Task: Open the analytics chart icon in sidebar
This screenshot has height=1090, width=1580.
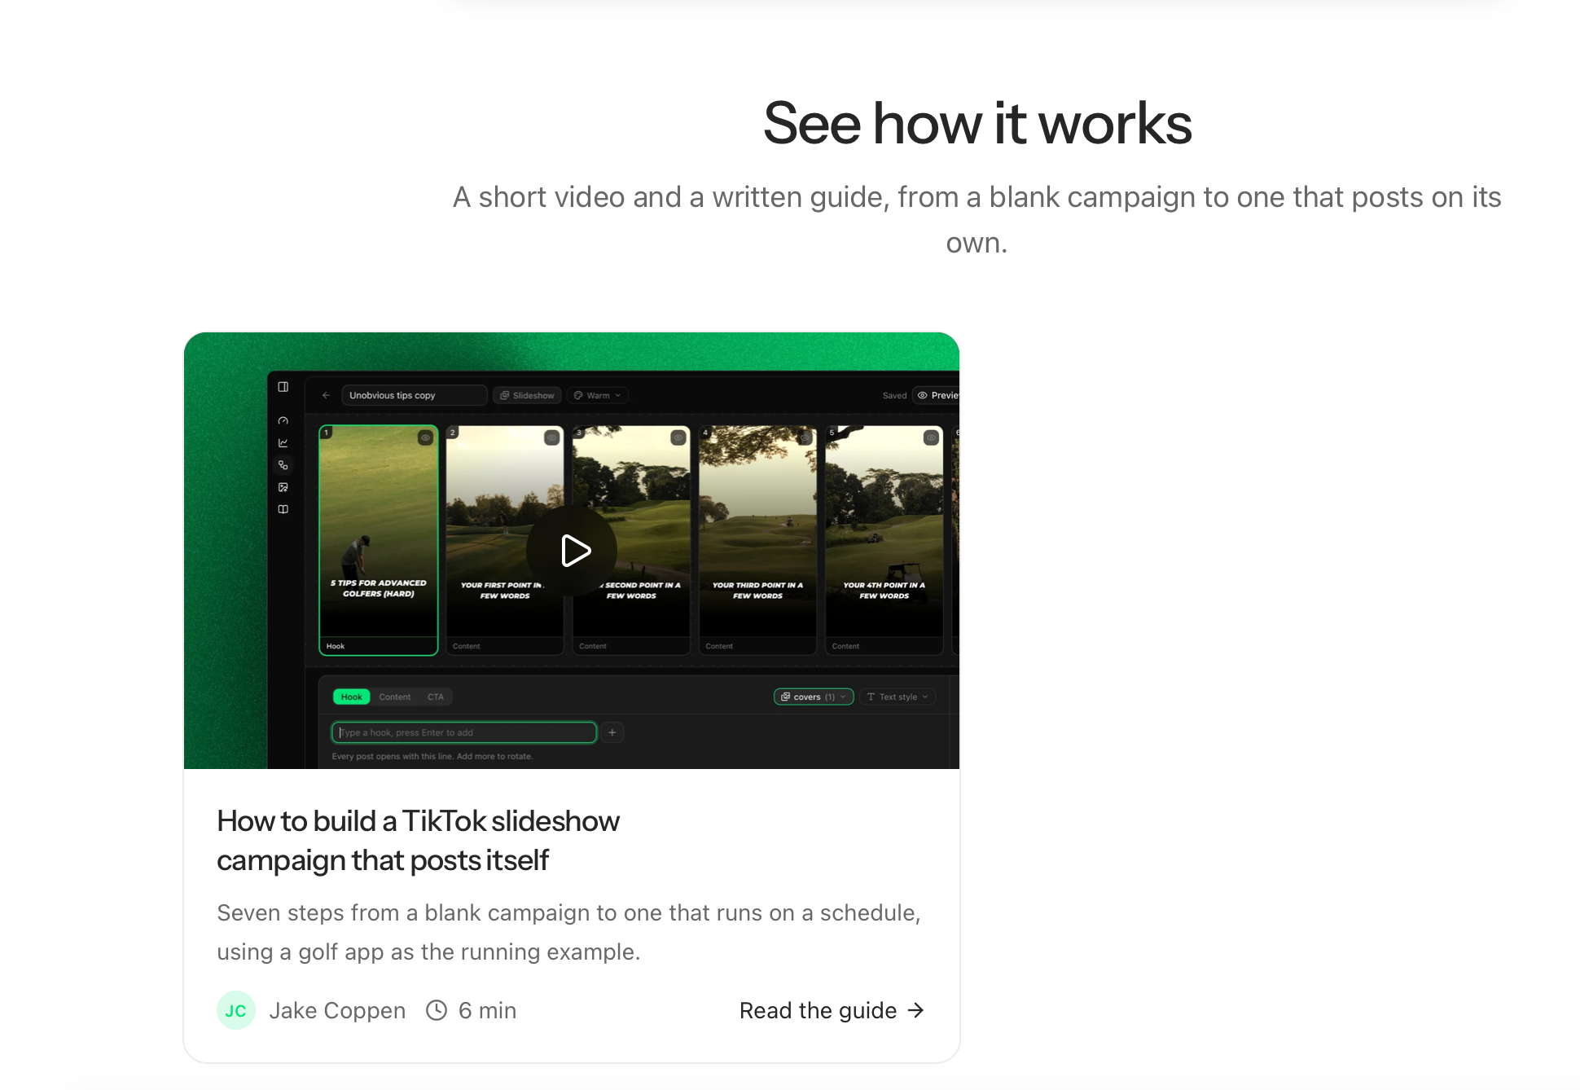Action: pos(283,443)
